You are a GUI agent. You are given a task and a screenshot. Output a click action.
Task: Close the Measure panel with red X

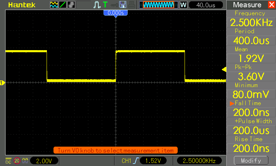tap(272, 4)
